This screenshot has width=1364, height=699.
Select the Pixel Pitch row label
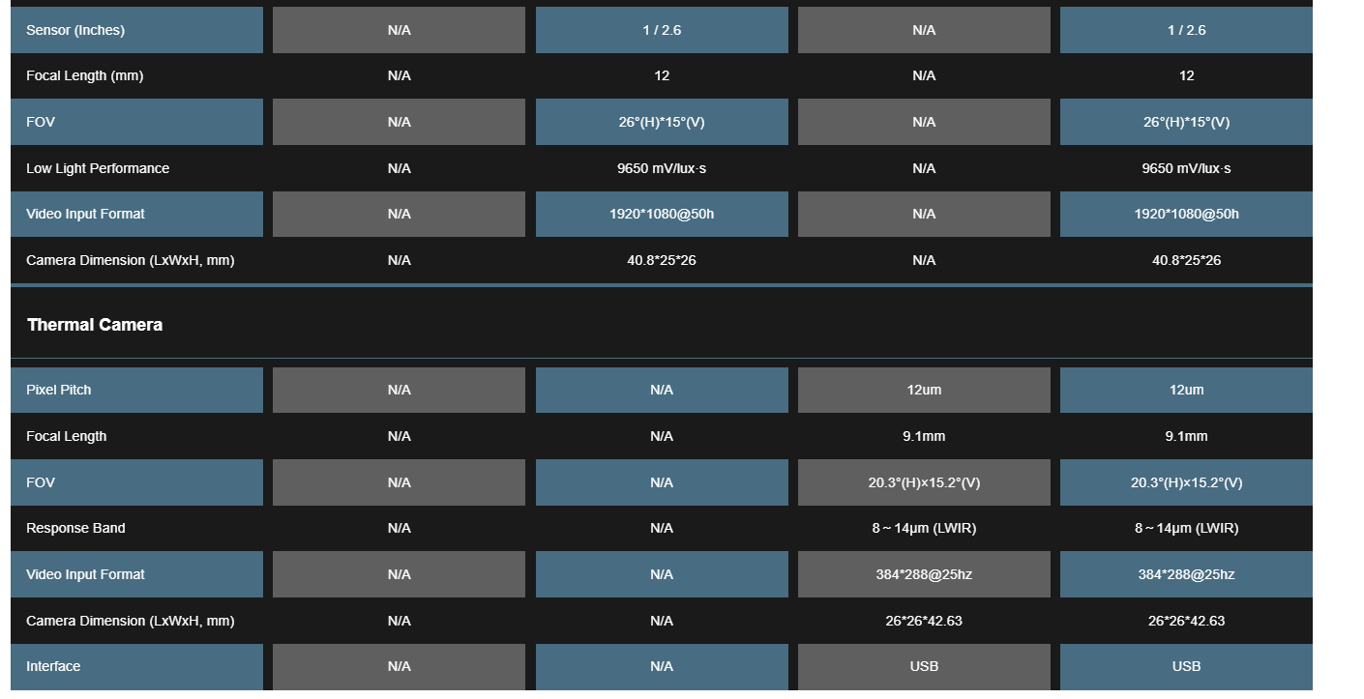pyautogui.click(x=59, y=390)
